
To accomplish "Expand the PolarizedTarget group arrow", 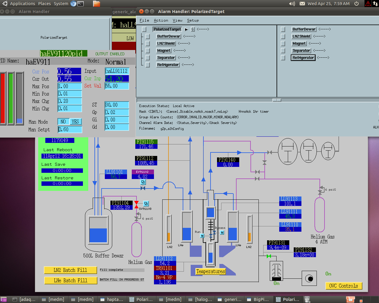I will point(186,29).
